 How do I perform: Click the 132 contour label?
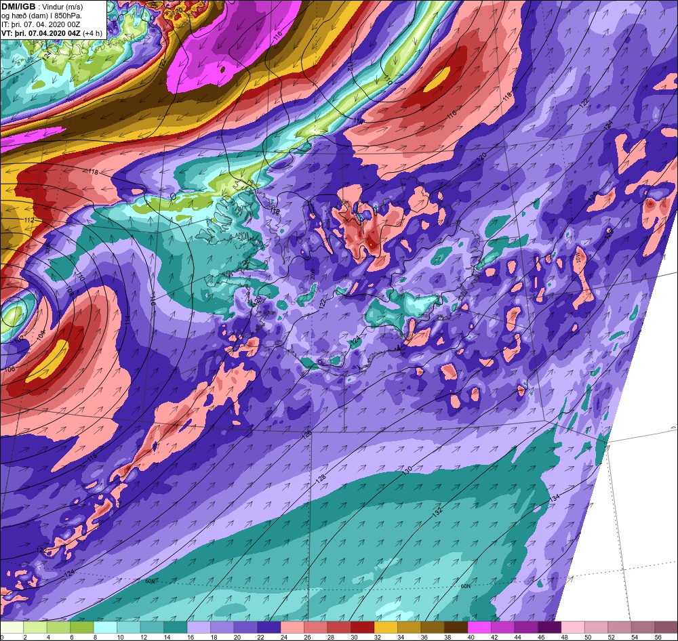pos(437,512)
